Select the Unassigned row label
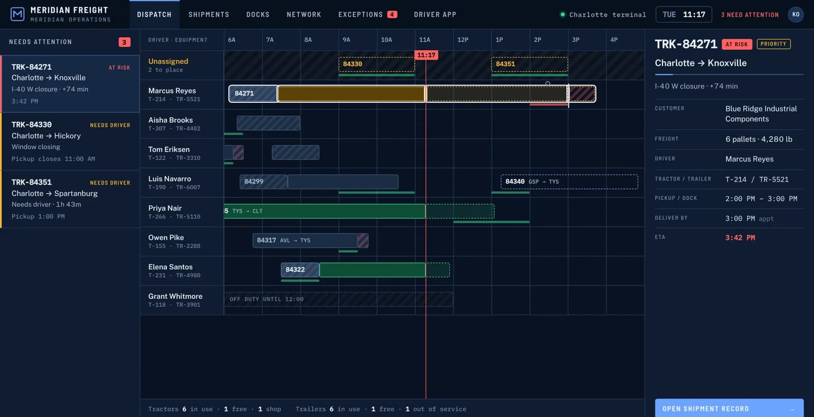 pyautogui.click(x=182, y=65)
